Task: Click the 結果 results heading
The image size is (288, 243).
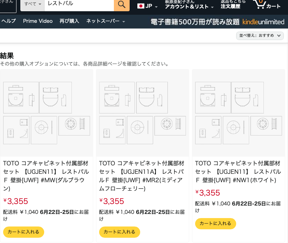Action: (x=7, y=55)
